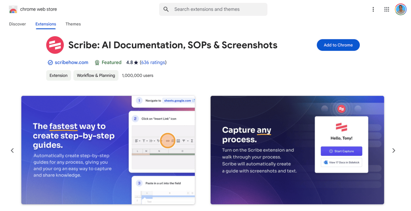Click the 1,000,000 users text
Viewport: 411px width, 211px height.
pos(138,76)
